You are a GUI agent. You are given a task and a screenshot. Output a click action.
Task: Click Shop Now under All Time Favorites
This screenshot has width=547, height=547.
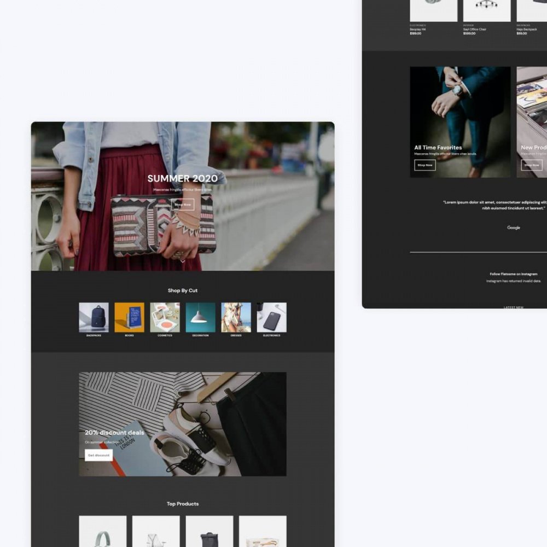point(425,165)
